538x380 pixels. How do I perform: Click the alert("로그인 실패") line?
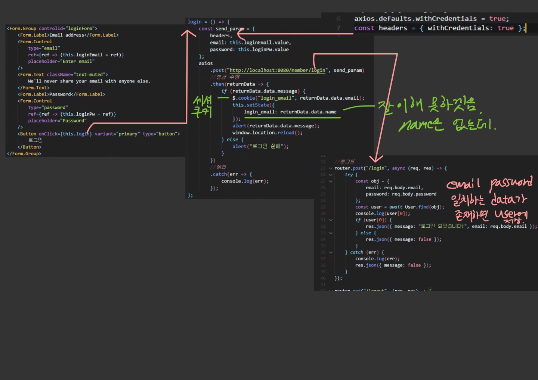(x=260, y=146)
